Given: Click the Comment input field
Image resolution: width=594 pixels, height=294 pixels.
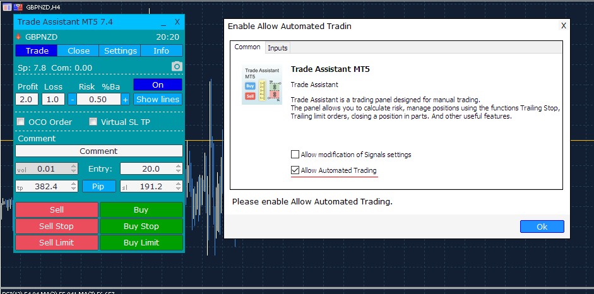Looking at the screenshot, I should click(x=99, y=151).
